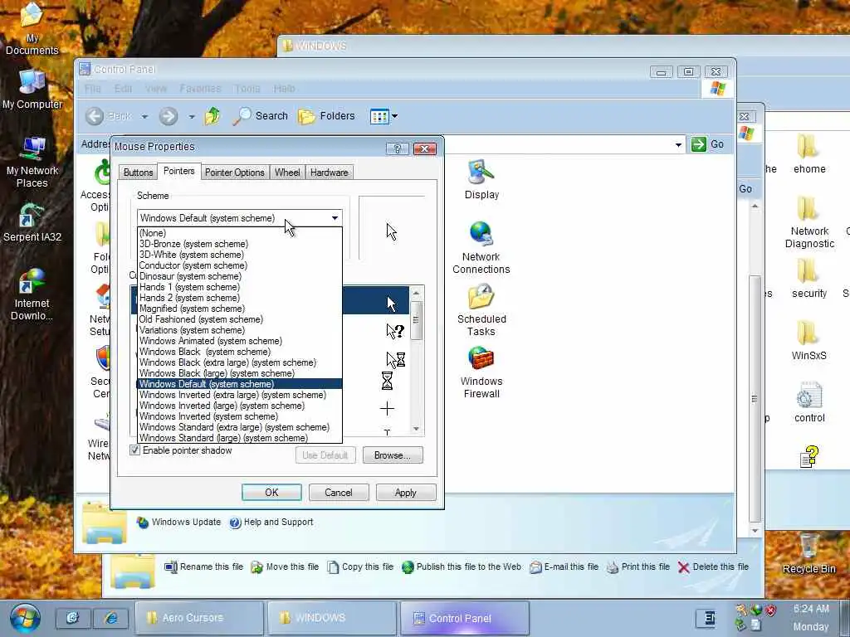Open the Hardware tab
850x637 pixels.
click(329, 173)
